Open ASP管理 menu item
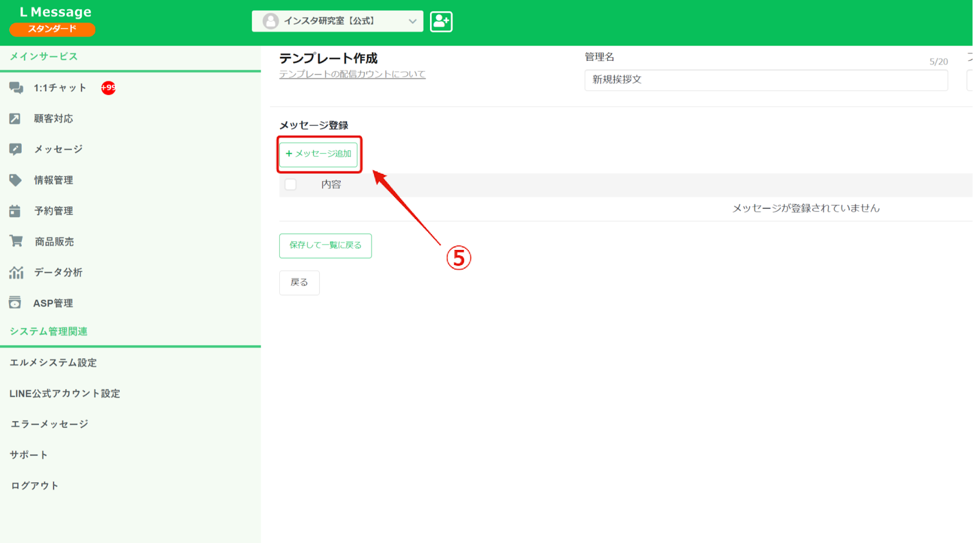This screenshot has width=973, height=543. [53, 303]
